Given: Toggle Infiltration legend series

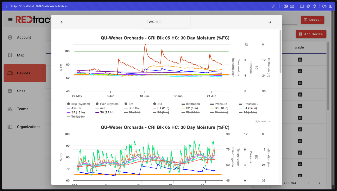Looking at the screenshot, I should point(191,104).
